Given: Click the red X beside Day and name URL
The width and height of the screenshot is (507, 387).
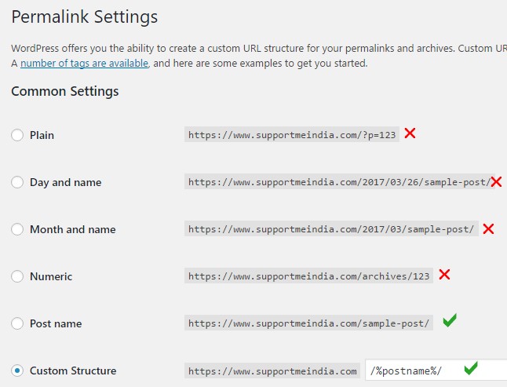Looking at the screenshot, I should pyautogui.click(x=496, y=181).
